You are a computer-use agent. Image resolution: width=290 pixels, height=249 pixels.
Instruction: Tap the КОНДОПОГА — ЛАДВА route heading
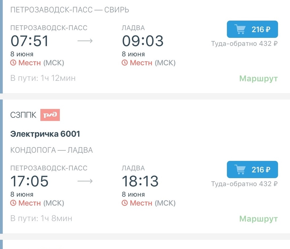51,150
